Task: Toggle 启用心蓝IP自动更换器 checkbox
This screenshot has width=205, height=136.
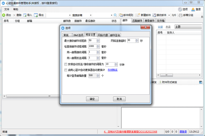Action: [x=66, y=70]
